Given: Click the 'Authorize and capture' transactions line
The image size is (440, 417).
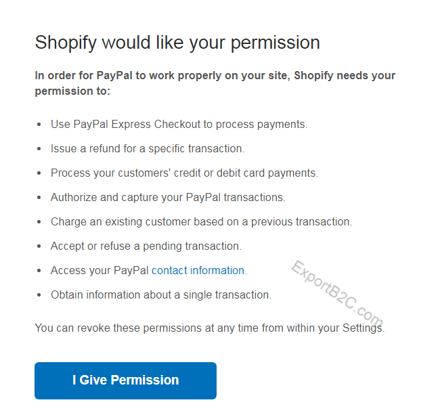Looking at the screenshot, I should coord(168,198).
